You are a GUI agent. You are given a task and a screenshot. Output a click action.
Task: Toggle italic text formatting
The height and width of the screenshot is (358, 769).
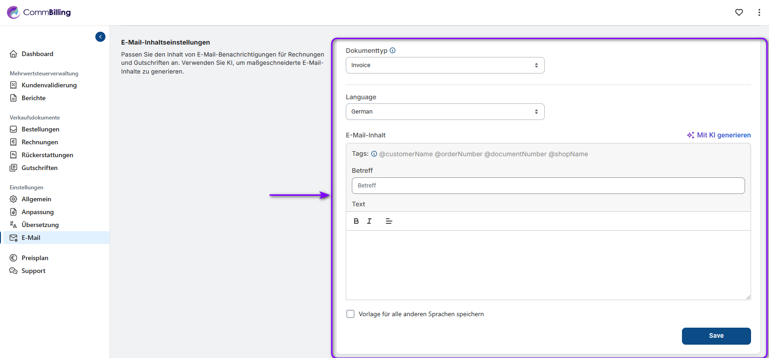pos(369,221)
